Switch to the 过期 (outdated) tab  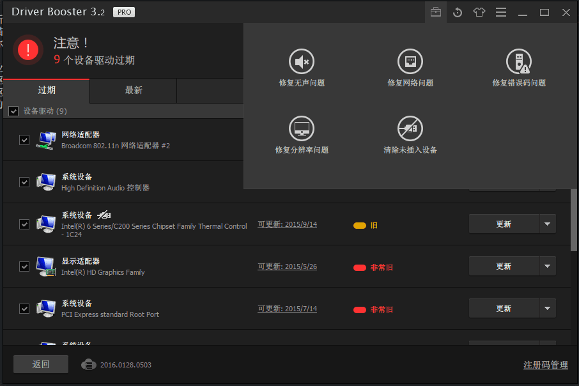(x=47, y=91)
